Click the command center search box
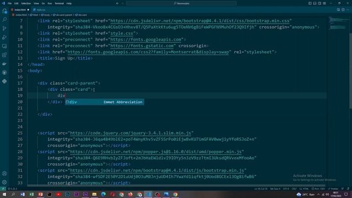 tap(182, 3)
